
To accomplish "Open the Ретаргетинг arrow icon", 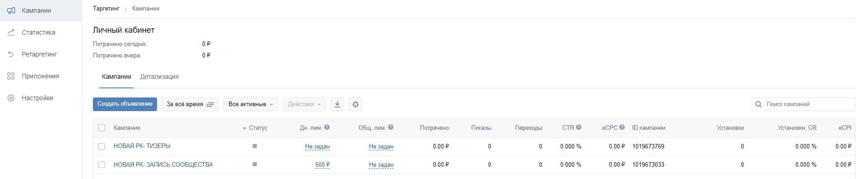I will tap(11, 54).
